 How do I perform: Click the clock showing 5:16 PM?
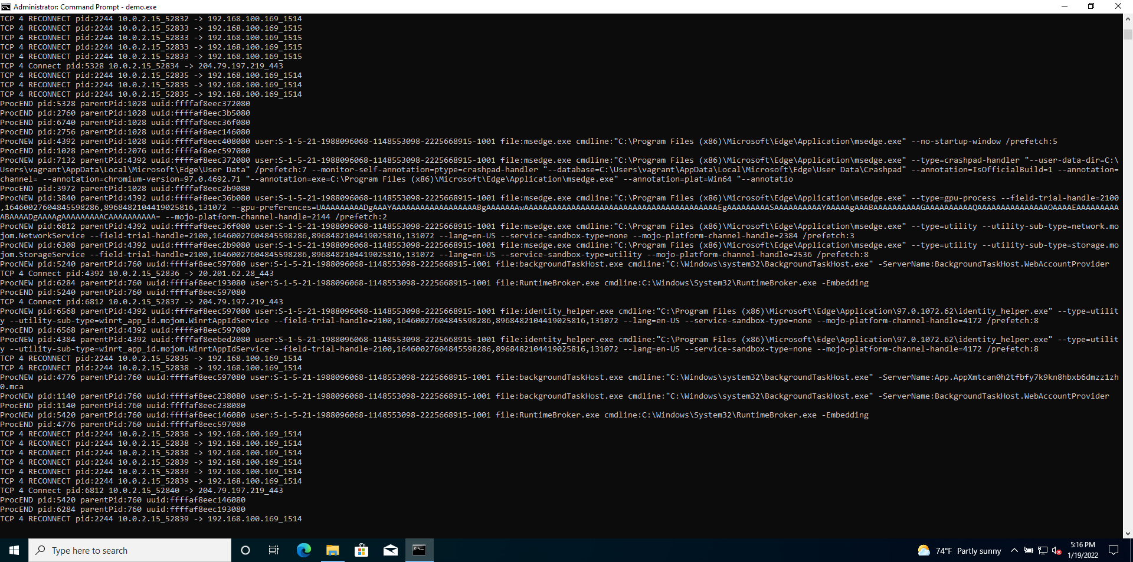(x=1082, y=550)
